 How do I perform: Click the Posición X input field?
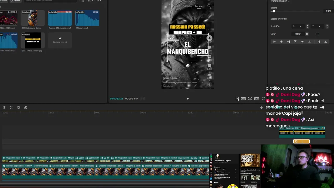coord(298,26)
